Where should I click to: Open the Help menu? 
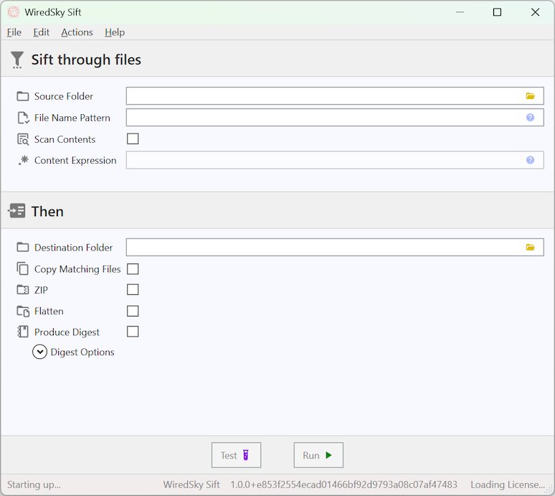(115, 32)
